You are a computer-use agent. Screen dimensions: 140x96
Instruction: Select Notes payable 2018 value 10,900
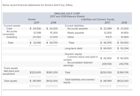[x=125, y=33]
